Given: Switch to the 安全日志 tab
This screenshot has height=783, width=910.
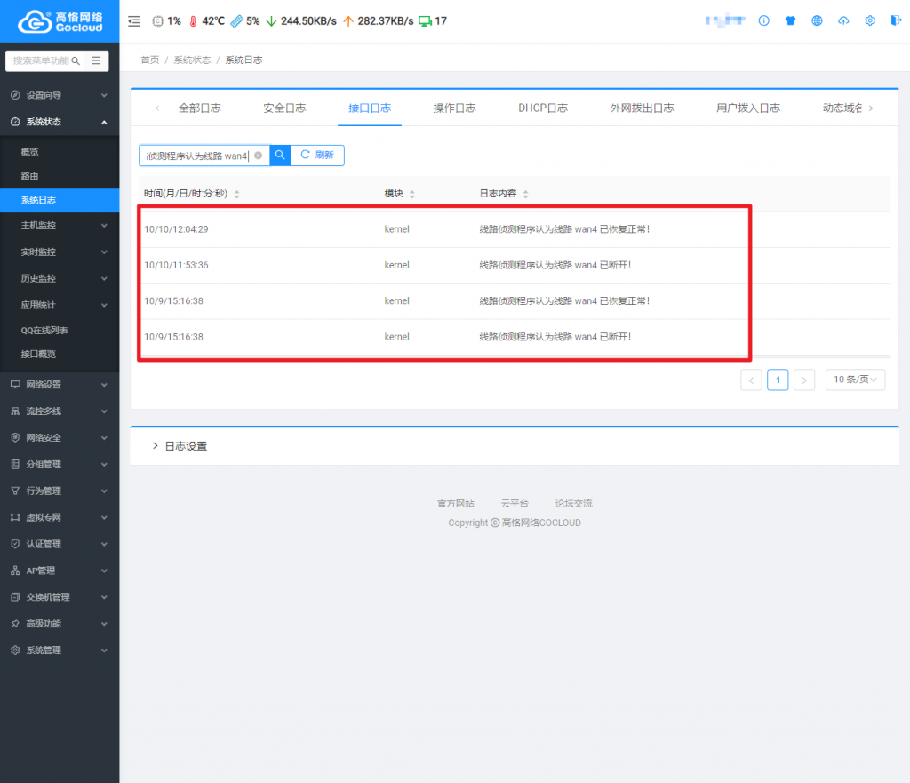Looking at the screenshot, I should tap(284, 108).
